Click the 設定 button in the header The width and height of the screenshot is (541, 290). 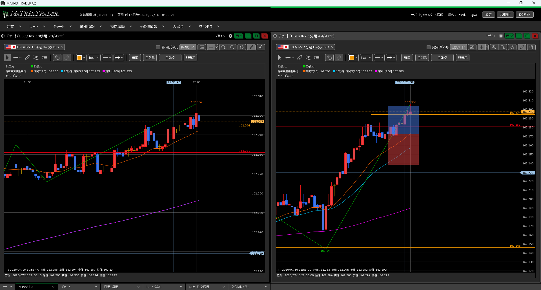[489, 15]
